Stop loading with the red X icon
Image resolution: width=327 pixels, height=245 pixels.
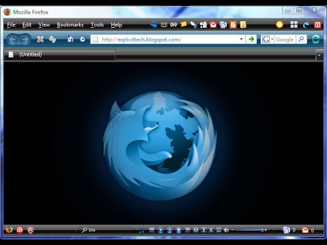pyautogui.click(x=40, y=39)
